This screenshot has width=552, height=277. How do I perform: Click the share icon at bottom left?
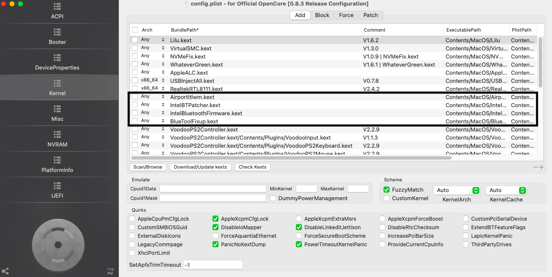(x=5, y=271)
